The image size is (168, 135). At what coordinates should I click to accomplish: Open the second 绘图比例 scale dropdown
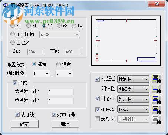(x=64, y=73)
